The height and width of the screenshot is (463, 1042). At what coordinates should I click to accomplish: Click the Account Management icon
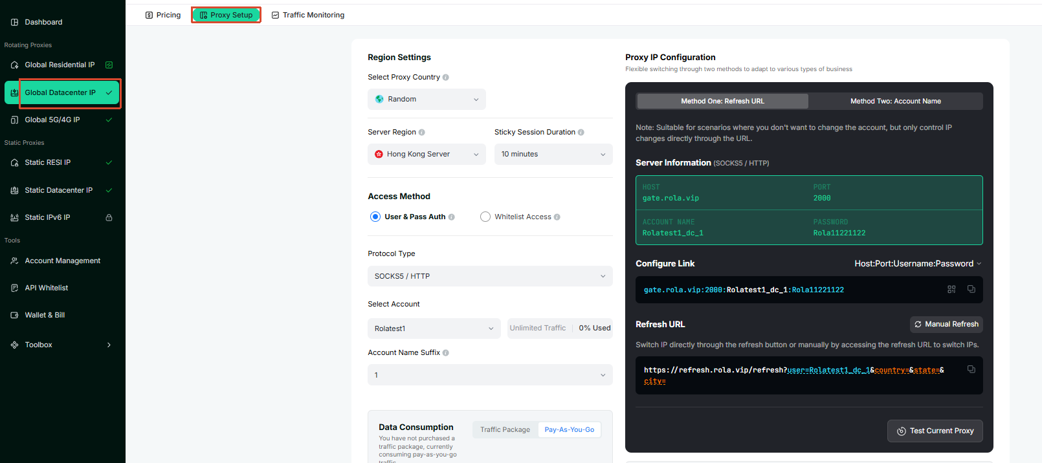tap(14, 261)
